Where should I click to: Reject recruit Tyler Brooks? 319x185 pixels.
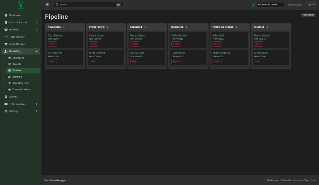click(176, 62)
